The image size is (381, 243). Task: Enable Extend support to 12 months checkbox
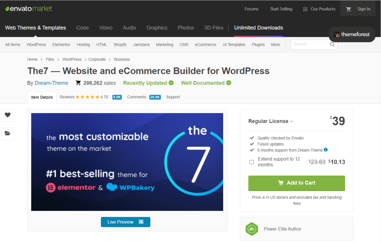click(x=252, y=162)
